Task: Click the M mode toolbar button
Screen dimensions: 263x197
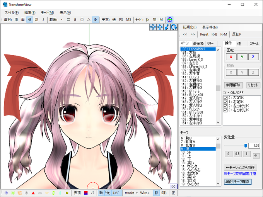Action: pyautogui.click(x=161, y=20)
